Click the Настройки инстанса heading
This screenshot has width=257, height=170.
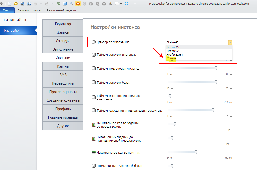point(115,27)
